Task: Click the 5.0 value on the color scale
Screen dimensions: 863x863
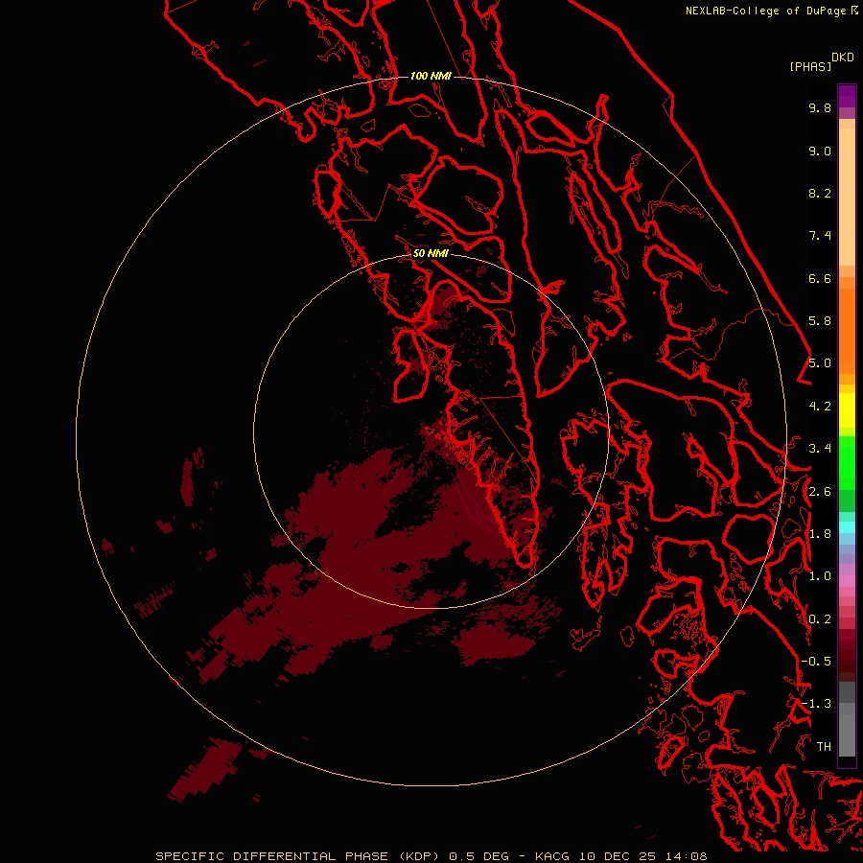Action: (820, 363)
